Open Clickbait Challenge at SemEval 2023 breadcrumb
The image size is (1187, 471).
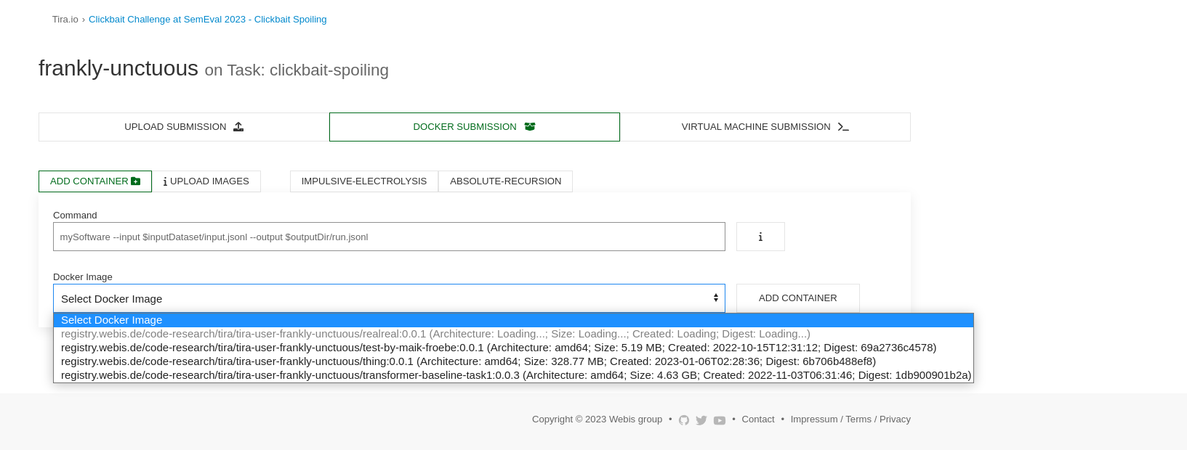pos(207,20)
